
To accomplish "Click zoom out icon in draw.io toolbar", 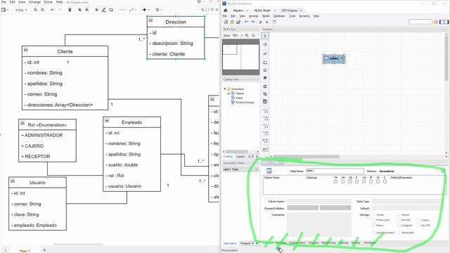I will coord(42,10).
